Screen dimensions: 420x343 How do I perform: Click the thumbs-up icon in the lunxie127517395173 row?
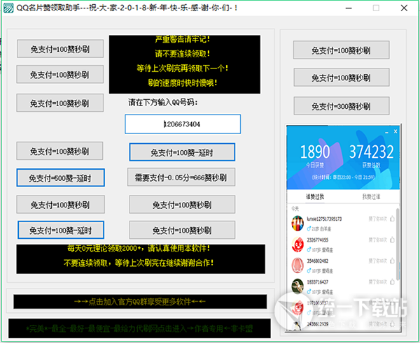click(393, 219)
